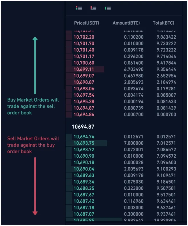The width and height of the screenshot is (188, 226).
Task: Select sell order row 10,702.20
Action: [x=124, y=37]
